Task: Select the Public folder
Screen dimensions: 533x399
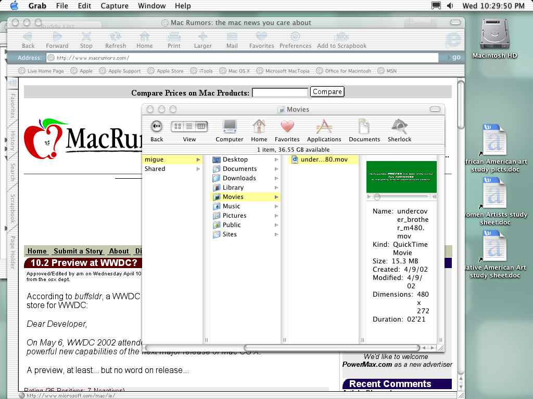Action: [x=245, y=224]
